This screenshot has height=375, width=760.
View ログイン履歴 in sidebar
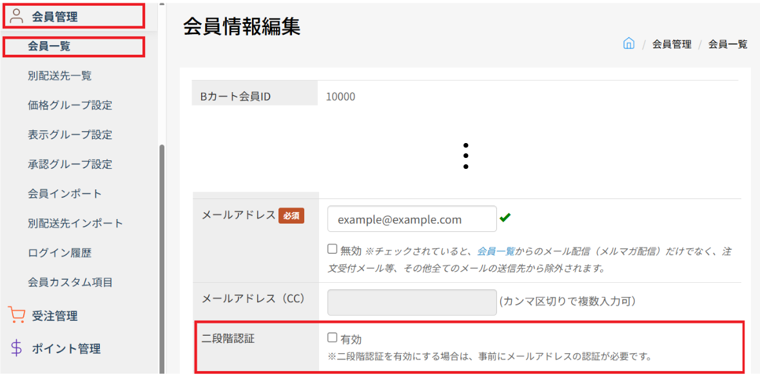coord(59,253)
